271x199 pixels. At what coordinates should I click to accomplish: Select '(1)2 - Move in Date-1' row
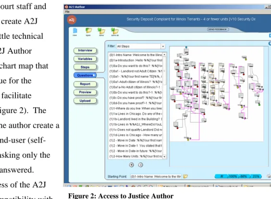click(x=135, y=146)
